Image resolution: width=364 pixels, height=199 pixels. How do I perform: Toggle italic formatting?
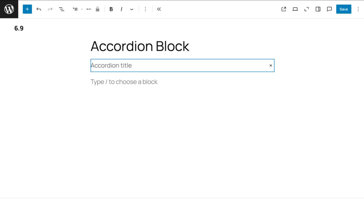121,9
